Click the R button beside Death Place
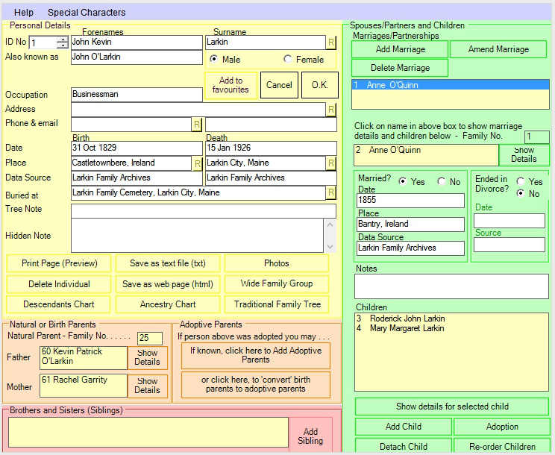The height and width of the screenshot is (455, 555). click(x=331, y=163)
